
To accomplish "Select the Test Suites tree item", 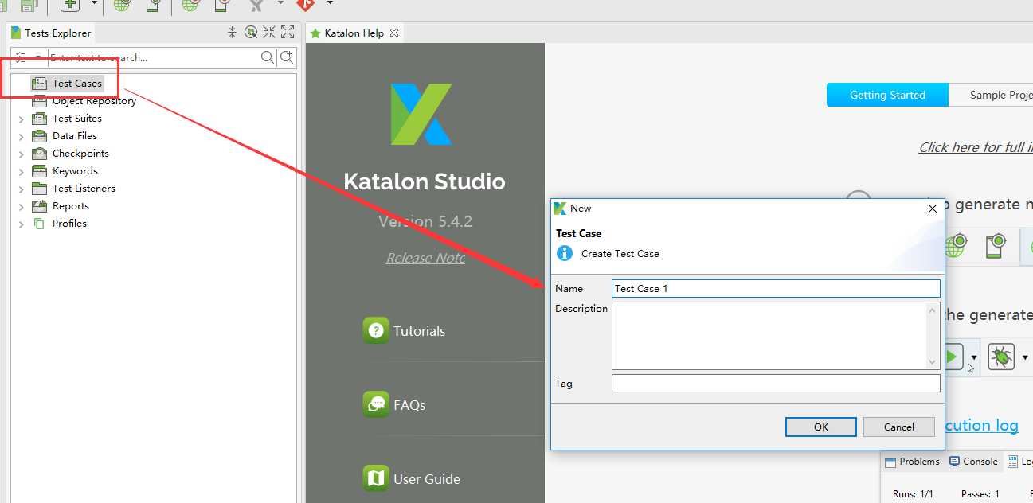I will coord(67,119).
